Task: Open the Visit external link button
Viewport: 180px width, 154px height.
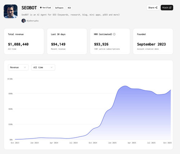Action: tap(167, 8)
